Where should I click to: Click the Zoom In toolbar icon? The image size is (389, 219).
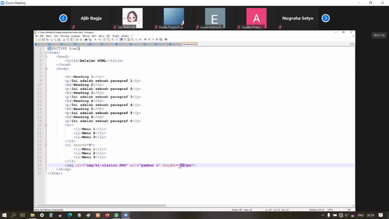tap(95, 40)
